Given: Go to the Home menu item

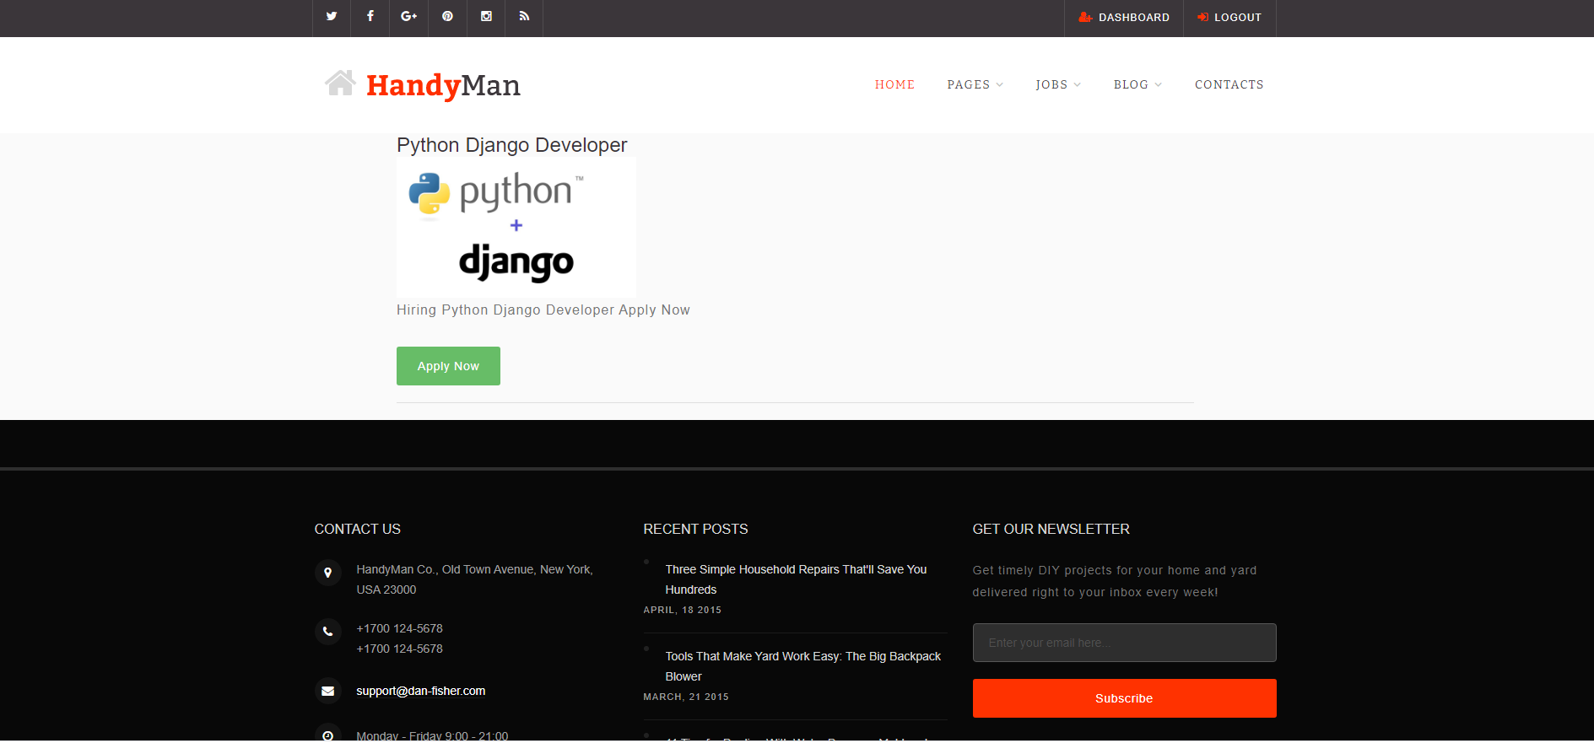Looking at the screenshot, I should 894,84.
